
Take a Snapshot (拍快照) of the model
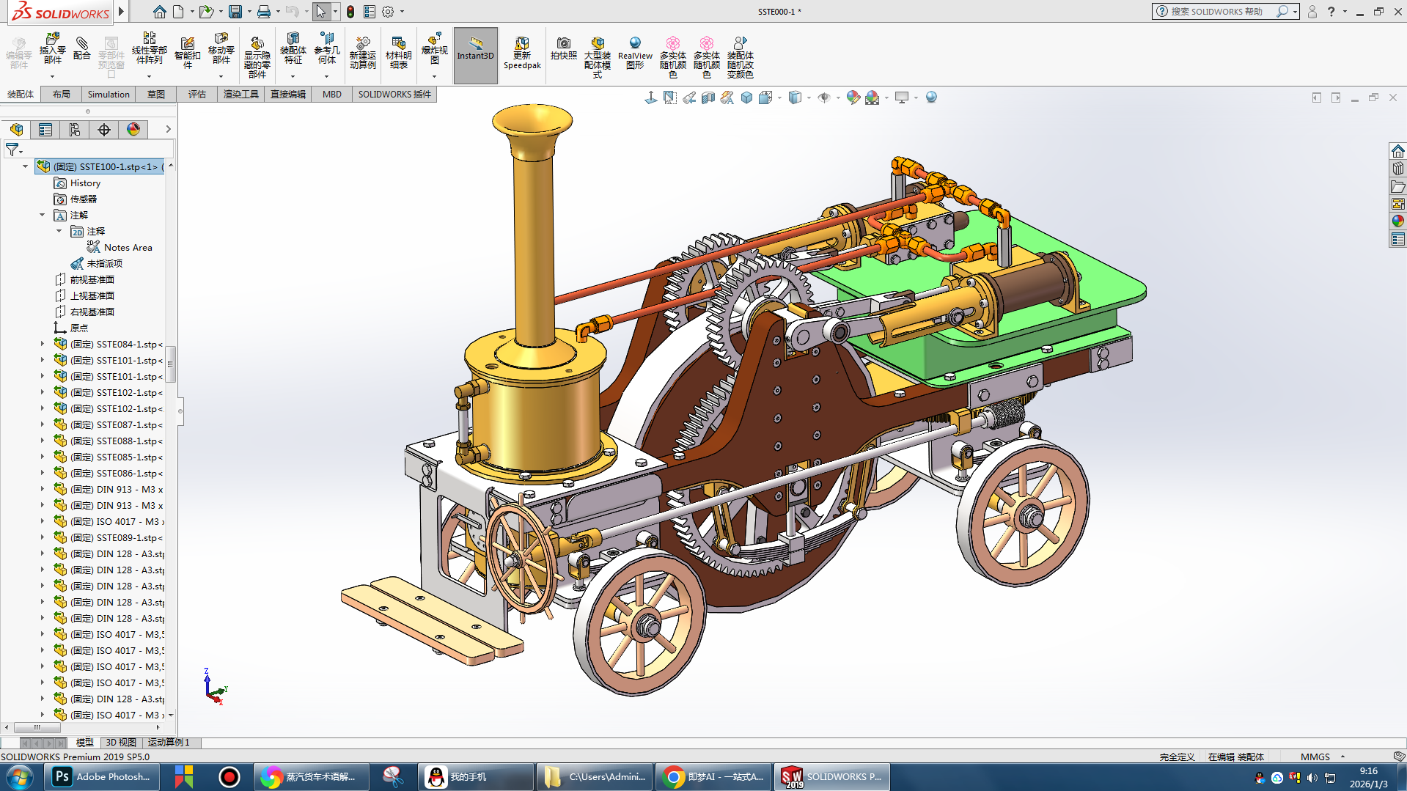[x=563, y=48]
